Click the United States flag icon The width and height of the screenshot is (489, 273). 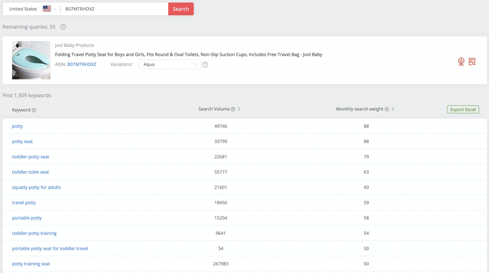[x=47, y=9]
